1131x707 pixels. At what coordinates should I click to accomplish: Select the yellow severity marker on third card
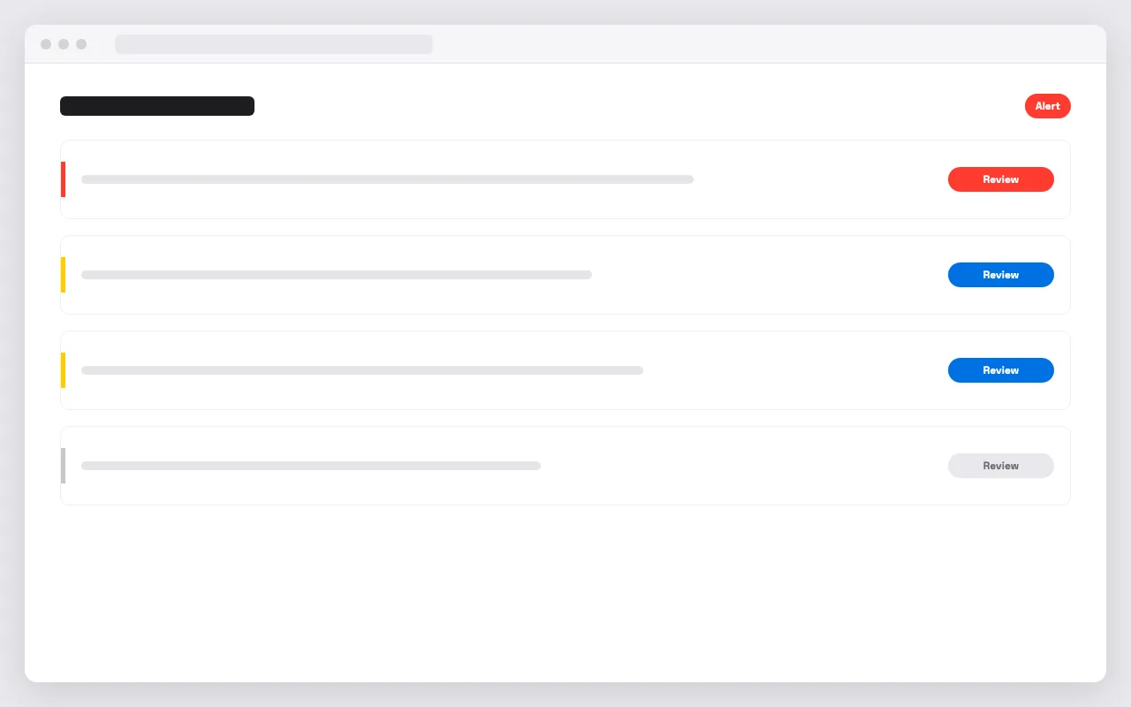pos(63,370)
